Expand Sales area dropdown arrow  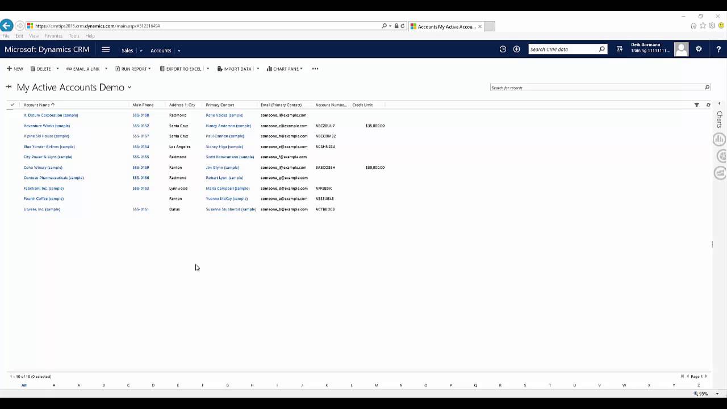141,51
